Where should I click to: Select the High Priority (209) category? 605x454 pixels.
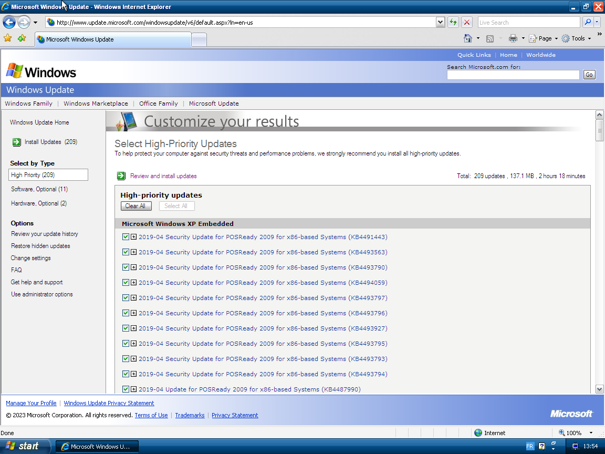[x=48, y=175]
